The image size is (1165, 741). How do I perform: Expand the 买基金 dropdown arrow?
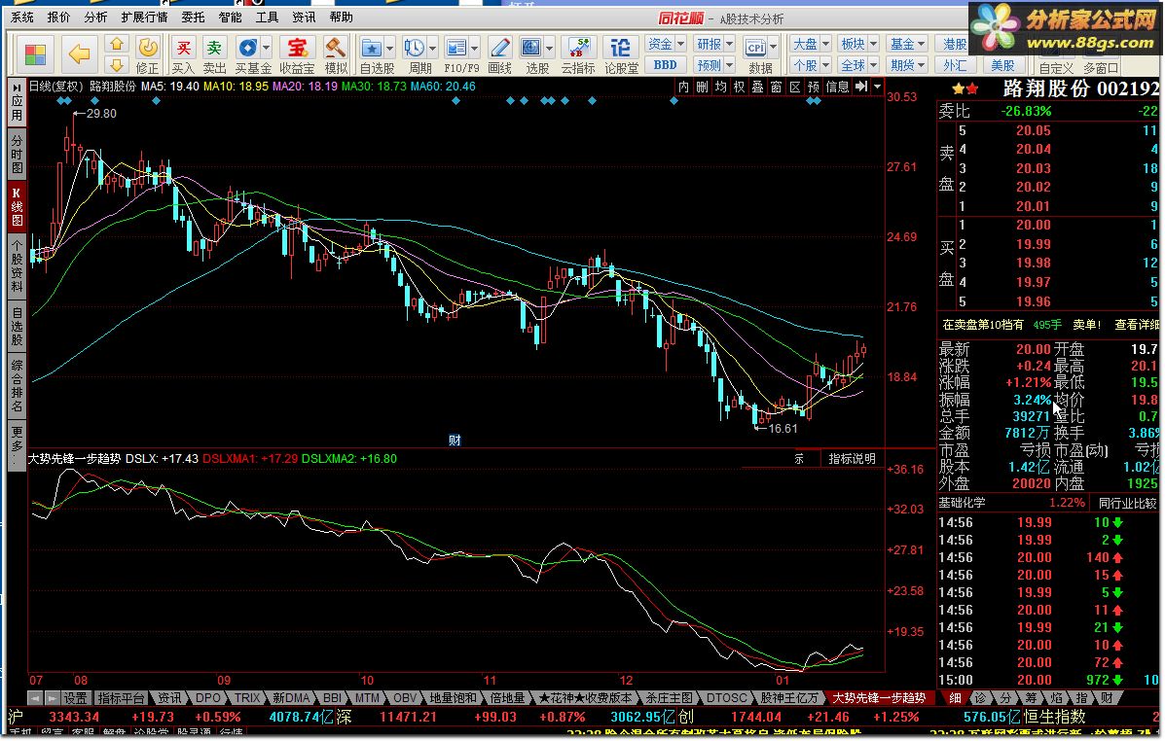(266, 49)
